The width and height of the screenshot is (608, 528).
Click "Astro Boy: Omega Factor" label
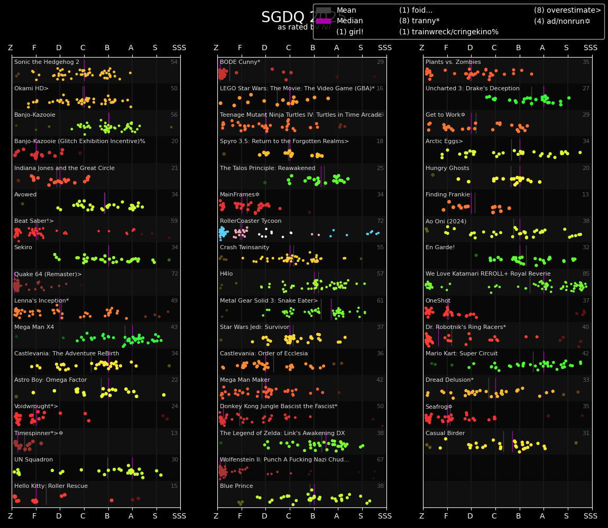50,380
